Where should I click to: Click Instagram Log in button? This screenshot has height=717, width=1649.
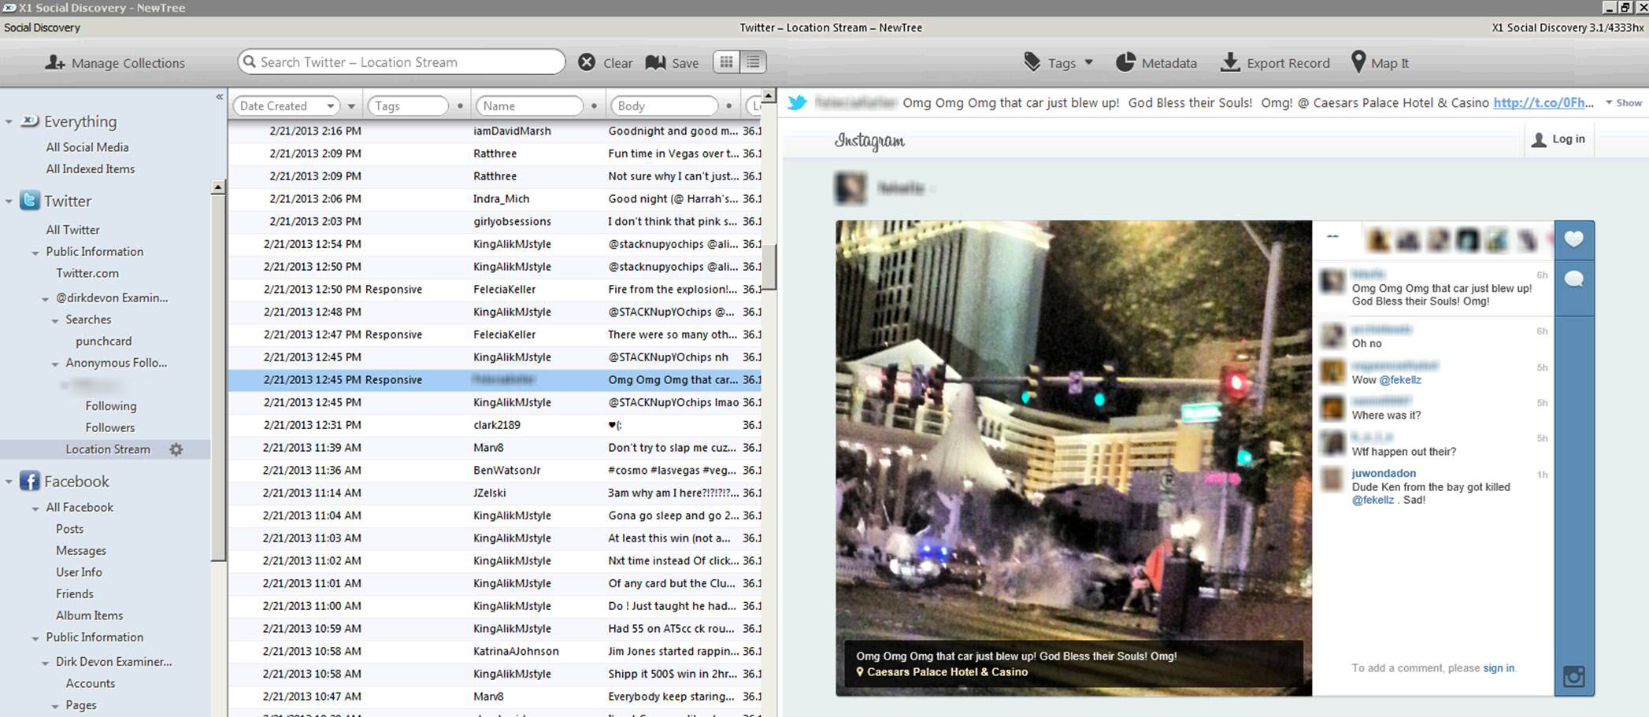1558,139
